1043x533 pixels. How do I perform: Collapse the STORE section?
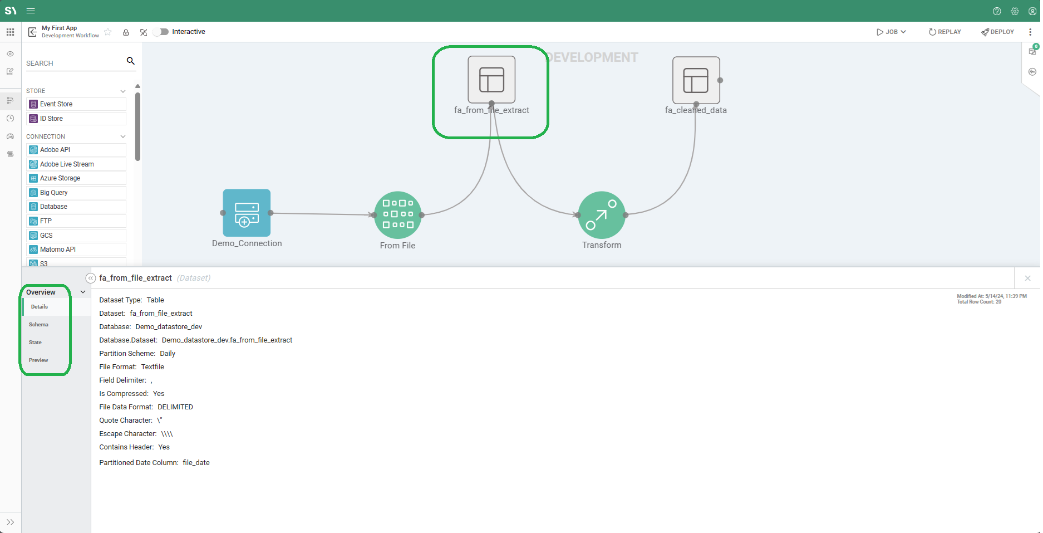[122, 91]
